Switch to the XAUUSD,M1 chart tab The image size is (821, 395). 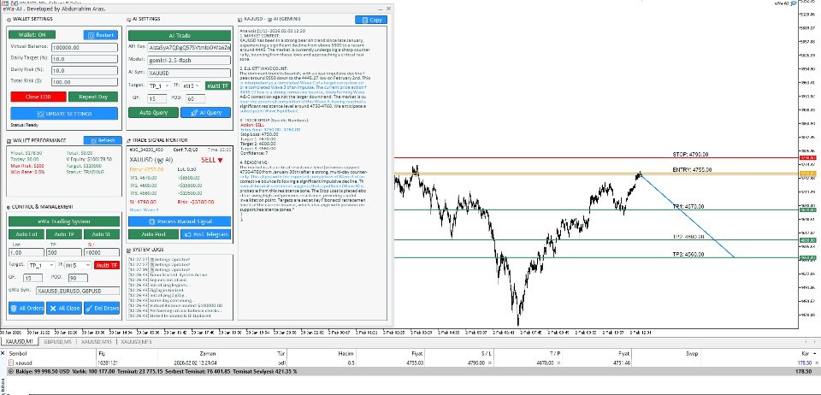pos(20,342)
